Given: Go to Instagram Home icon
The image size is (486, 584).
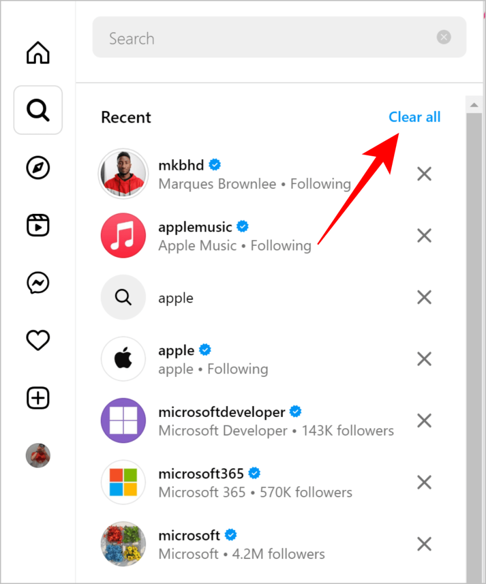Looking at the screenshot, I should (x=38, y=52).
